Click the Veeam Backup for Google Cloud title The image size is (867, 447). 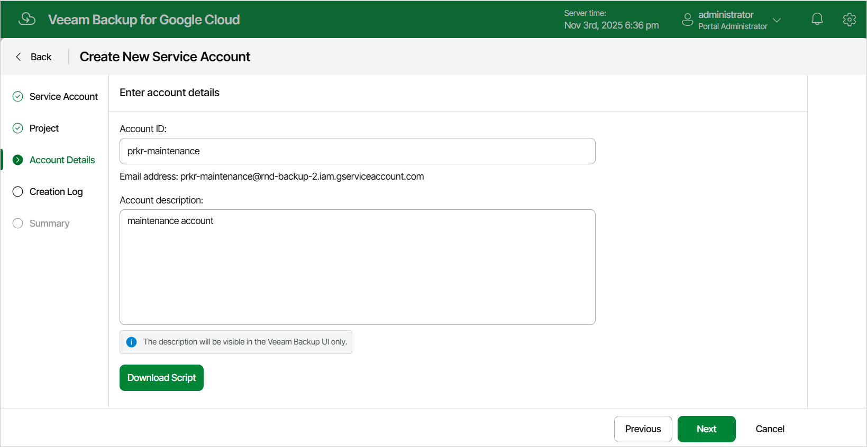point(144,20)
